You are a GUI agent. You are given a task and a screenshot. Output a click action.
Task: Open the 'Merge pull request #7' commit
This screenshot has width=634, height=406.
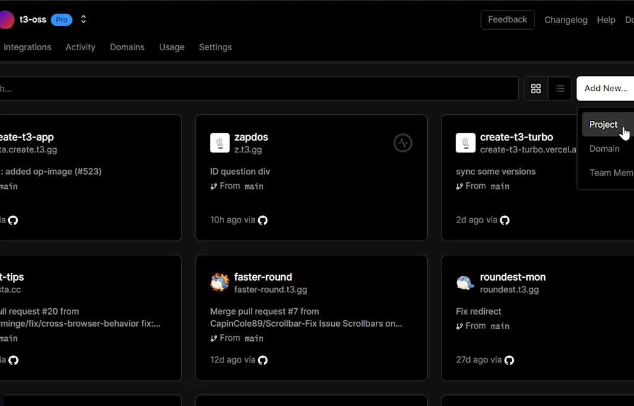tap(306, 317)
